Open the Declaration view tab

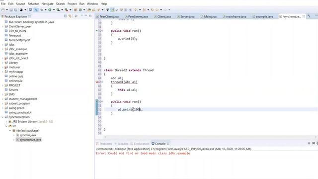(140, 144)
